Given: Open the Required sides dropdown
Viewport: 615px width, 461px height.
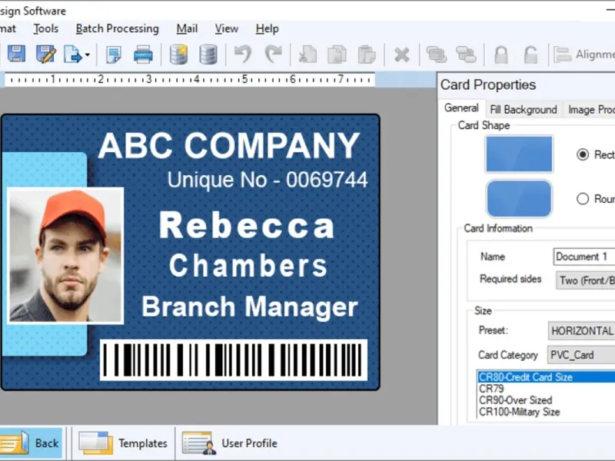Looking at the screenshot, I should point(585,280).
